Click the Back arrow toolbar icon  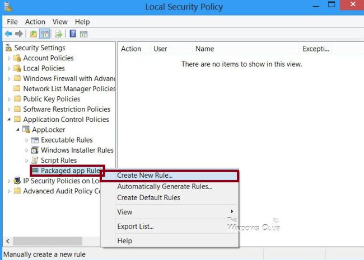[8, 34]
